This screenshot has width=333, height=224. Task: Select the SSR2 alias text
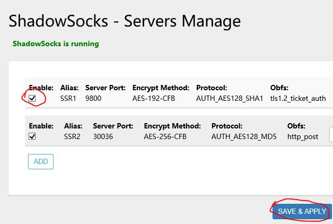72,136
